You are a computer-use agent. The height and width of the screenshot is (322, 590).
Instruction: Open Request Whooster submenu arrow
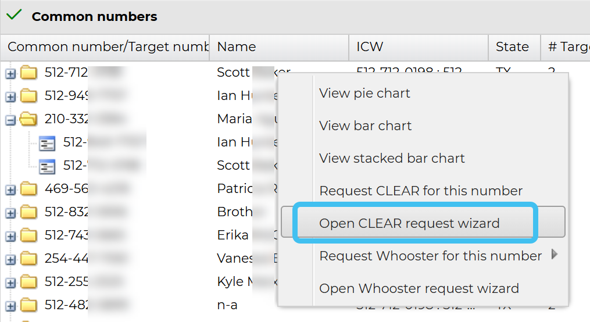pos(555,254)
